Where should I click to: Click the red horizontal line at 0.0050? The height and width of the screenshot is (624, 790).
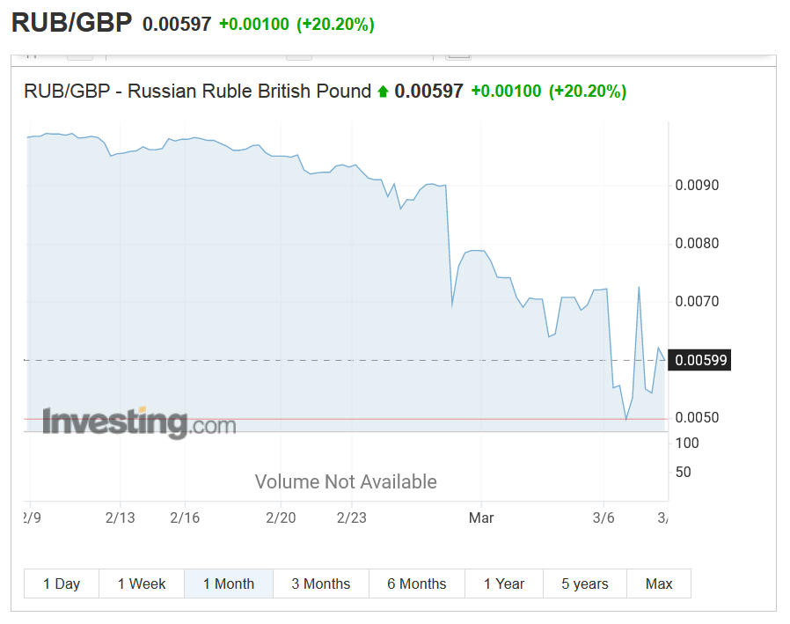(346, 419)
